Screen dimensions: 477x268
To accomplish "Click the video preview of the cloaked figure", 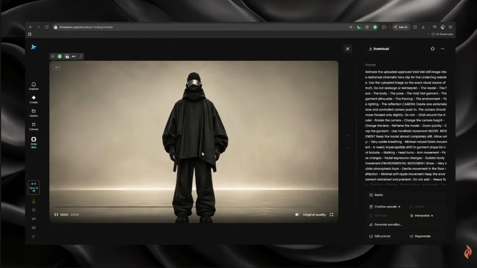I will tap(194, 142).
